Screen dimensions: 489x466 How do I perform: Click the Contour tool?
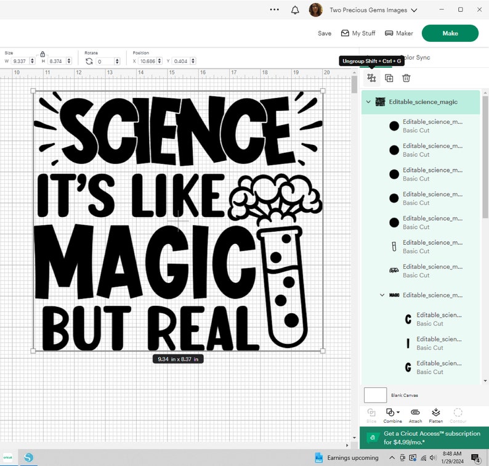458,415
